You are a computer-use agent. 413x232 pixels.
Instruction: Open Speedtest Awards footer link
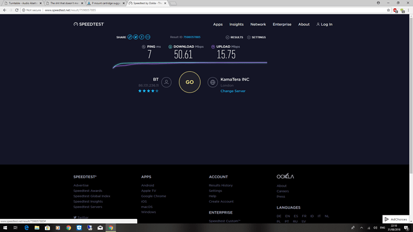point(88,191)
